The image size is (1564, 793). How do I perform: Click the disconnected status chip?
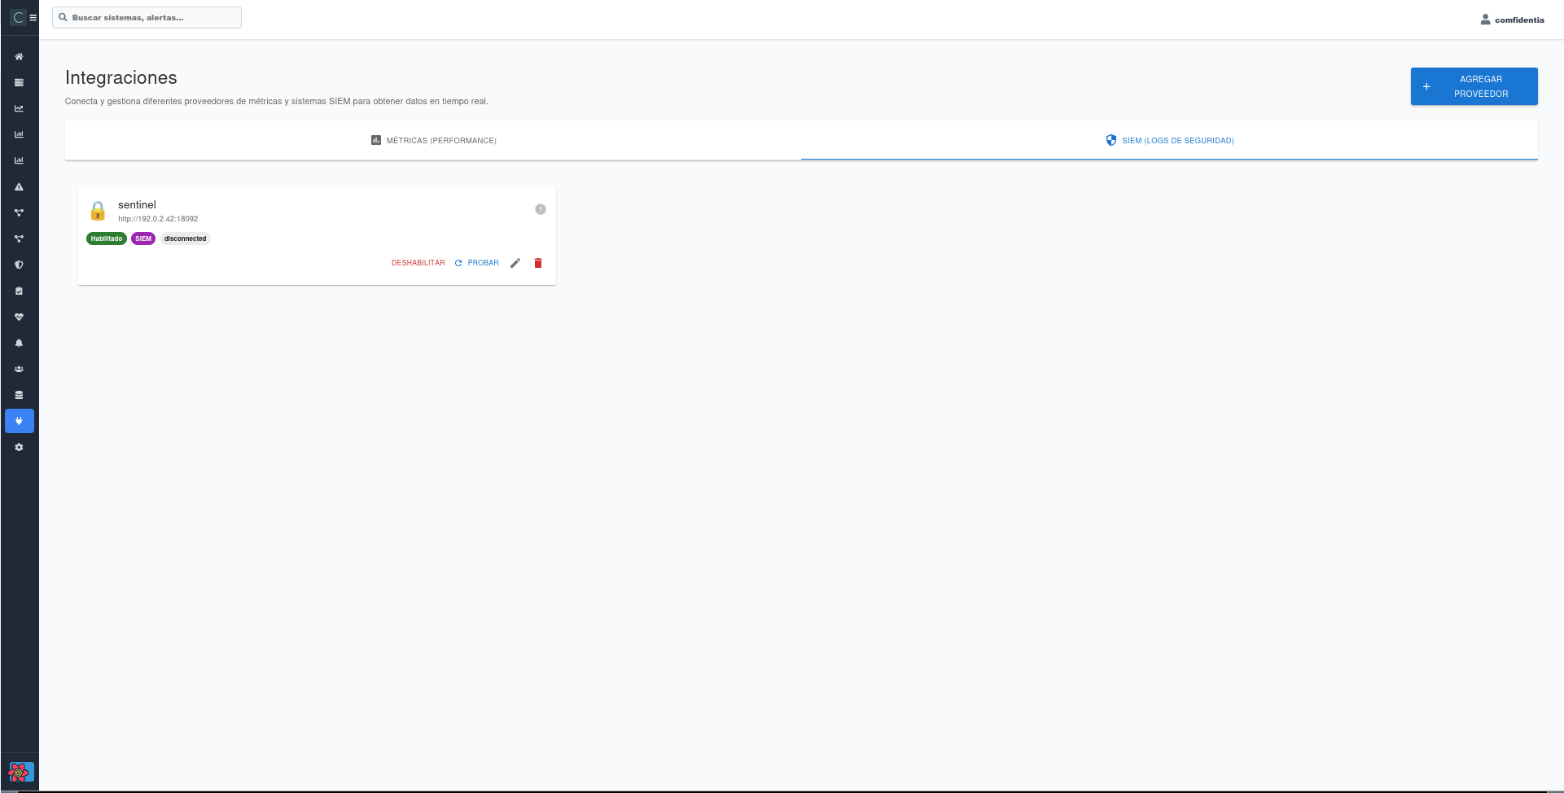pos(185,238)
